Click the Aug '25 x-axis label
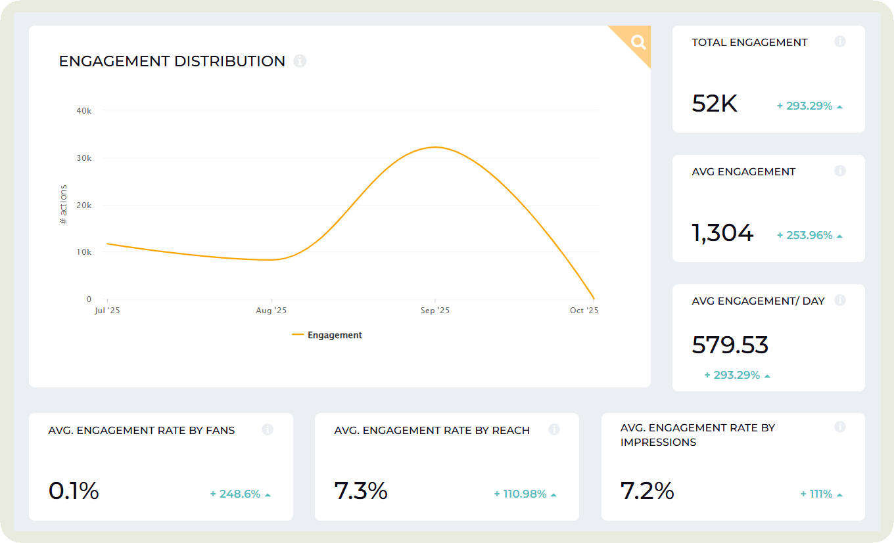This screenshot has width=894, height=543. pos(271,311)
